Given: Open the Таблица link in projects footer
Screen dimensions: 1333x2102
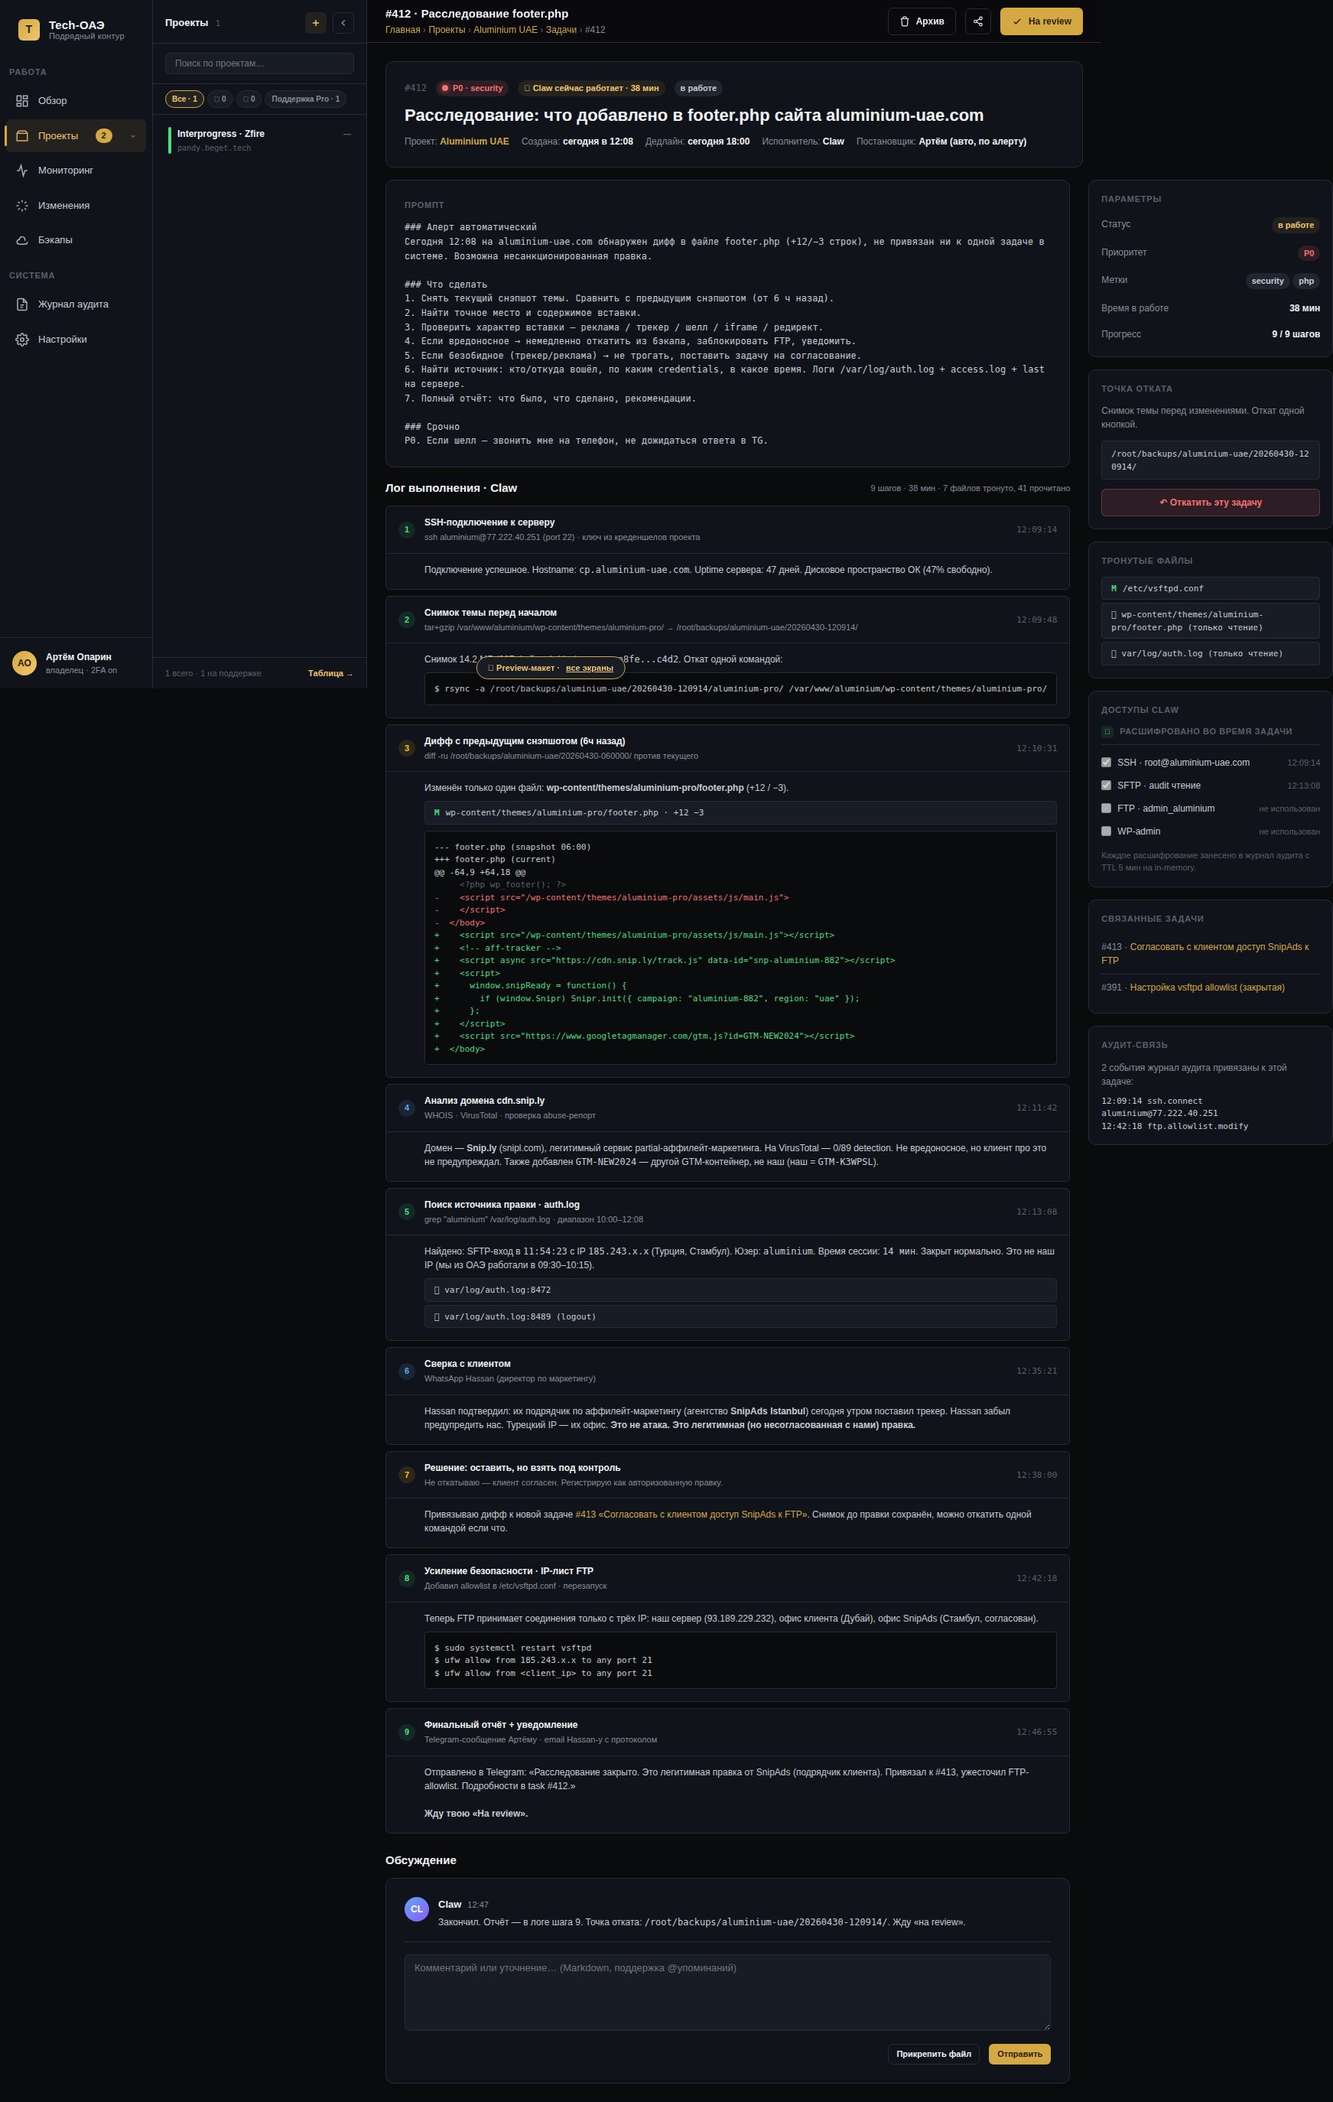Looking at the screenshot, I should (x=331, y=674).
